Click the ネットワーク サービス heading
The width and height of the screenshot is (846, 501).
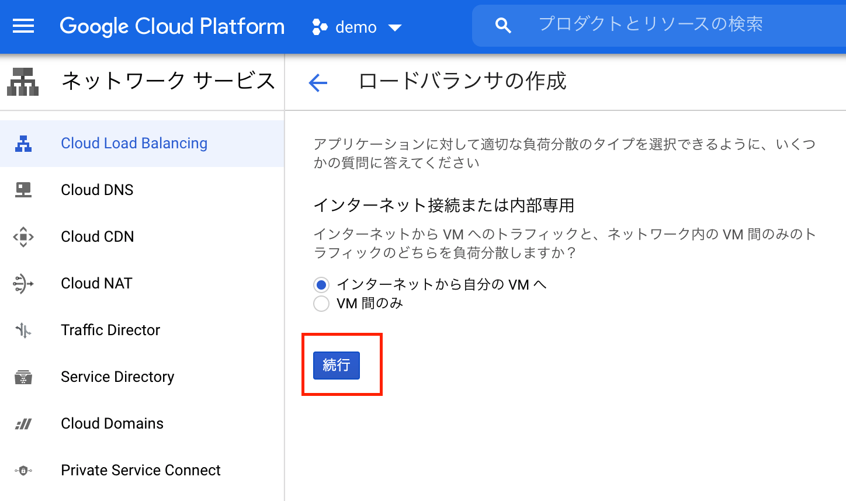tap(168, 81)
